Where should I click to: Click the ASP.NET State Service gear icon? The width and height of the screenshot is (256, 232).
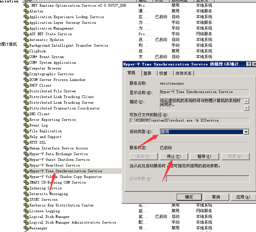click(26, 34)
